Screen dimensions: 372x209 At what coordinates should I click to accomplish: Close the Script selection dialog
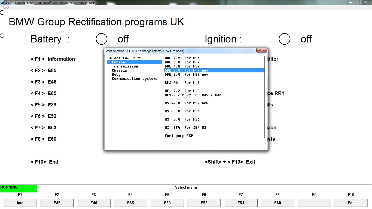coord(261,51)
